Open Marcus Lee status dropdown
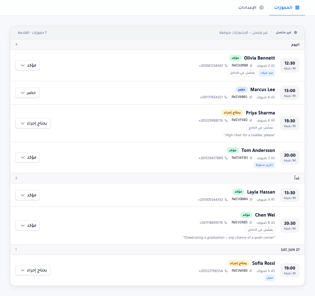Image resolution: width=315 pixels, height=296 pixels. point(27,93)
